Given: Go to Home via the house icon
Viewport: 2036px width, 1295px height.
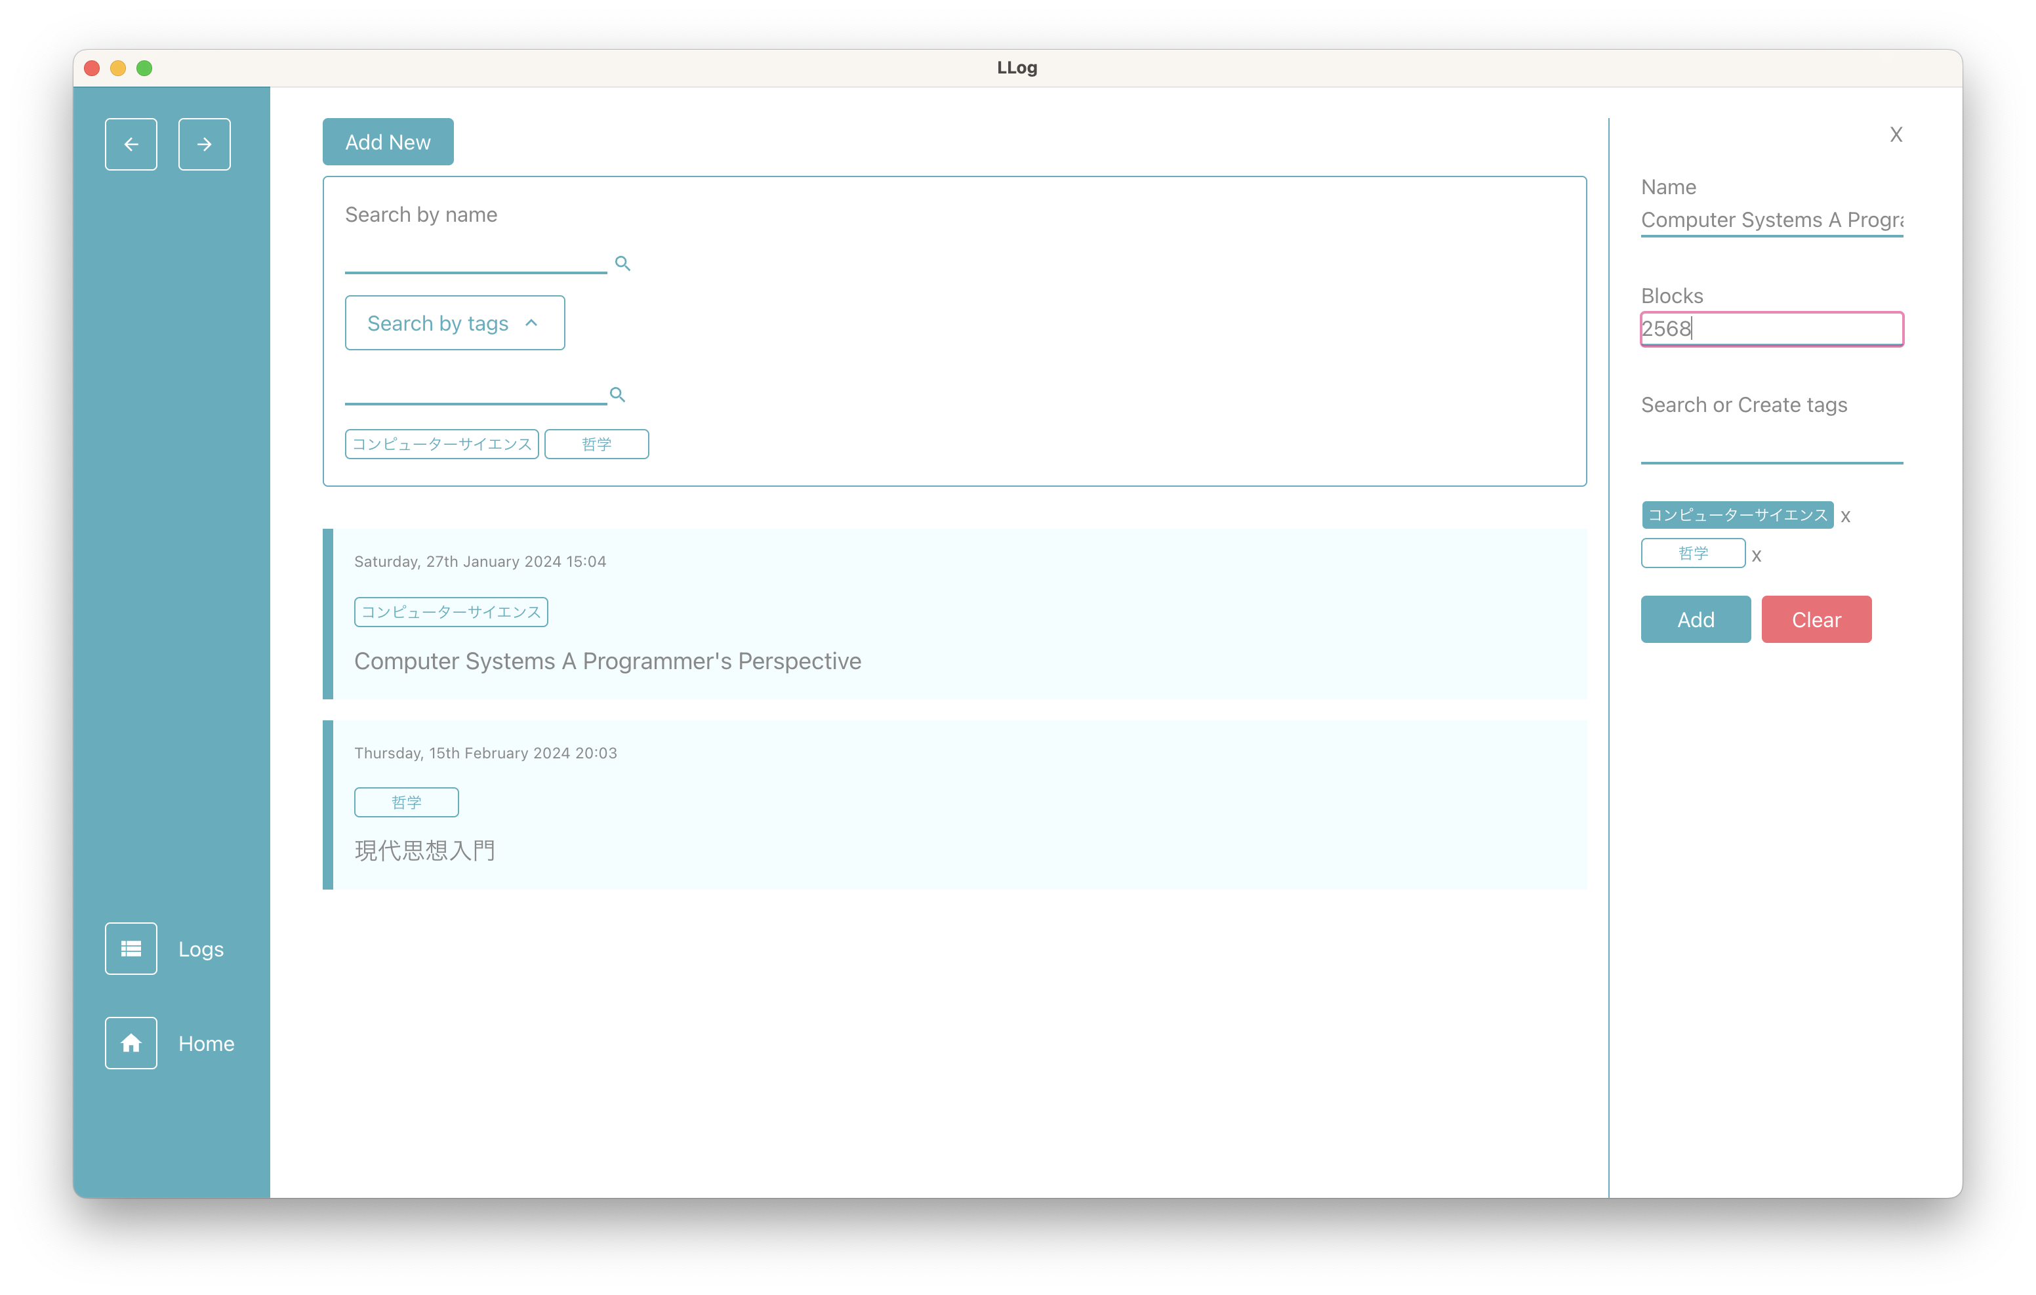Looking at the screenshot, I should (x=131, y=1043).
